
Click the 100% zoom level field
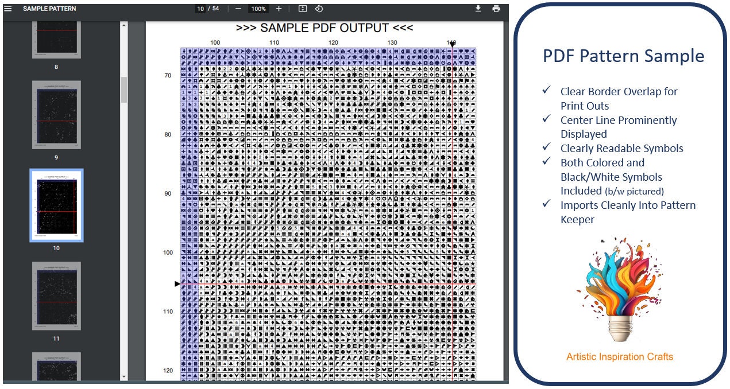(x=258, y=9)
